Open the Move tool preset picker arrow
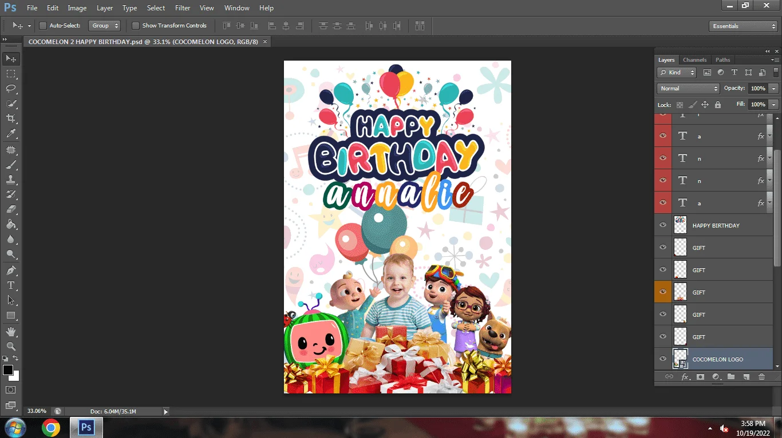Viewport: 782px width, 438px height. pos(29,26)
